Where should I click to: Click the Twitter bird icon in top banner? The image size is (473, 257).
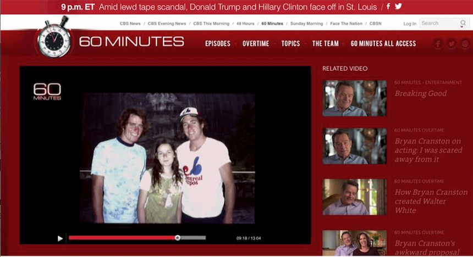[x=398, y=6]
